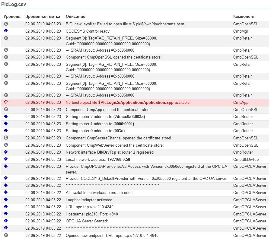Screen dimensions: 271x239
Task: Click the 'Уровень' column header
Action: (12, 17)
